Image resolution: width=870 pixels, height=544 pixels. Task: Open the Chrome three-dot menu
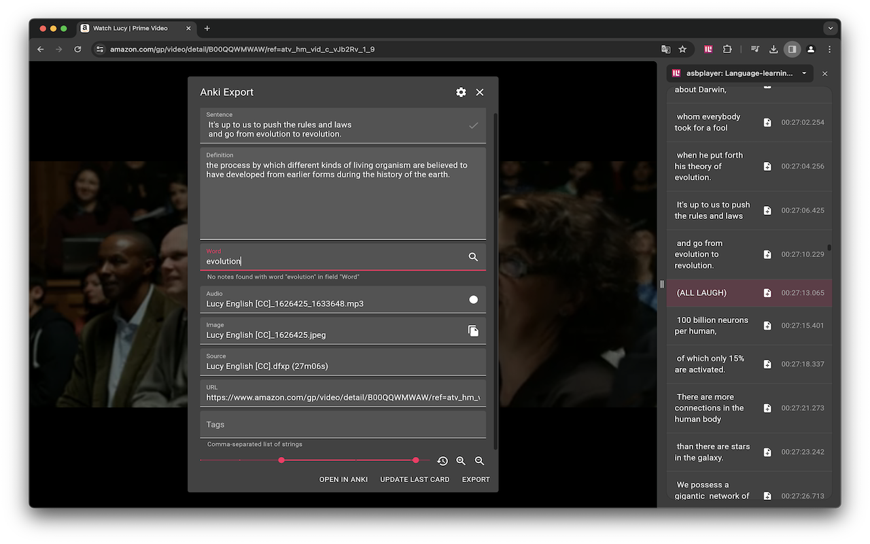829,49
